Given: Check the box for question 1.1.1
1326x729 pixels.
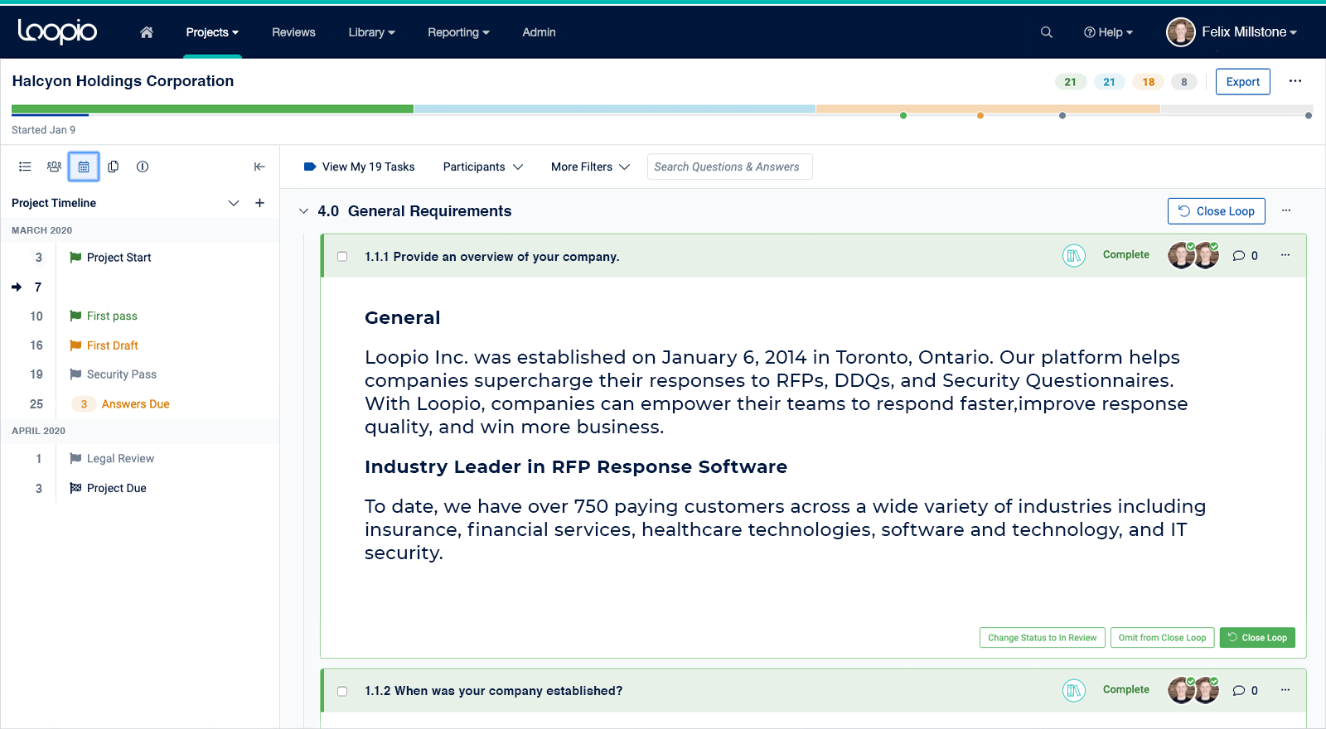Looking at the screenshot, I should pyautogui.click(x=342, y=257).
